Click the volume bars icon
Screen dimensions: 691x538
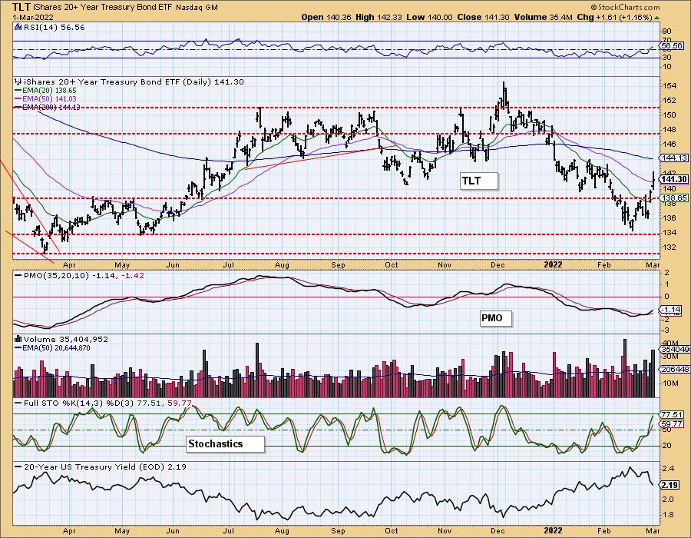point(18,339)
